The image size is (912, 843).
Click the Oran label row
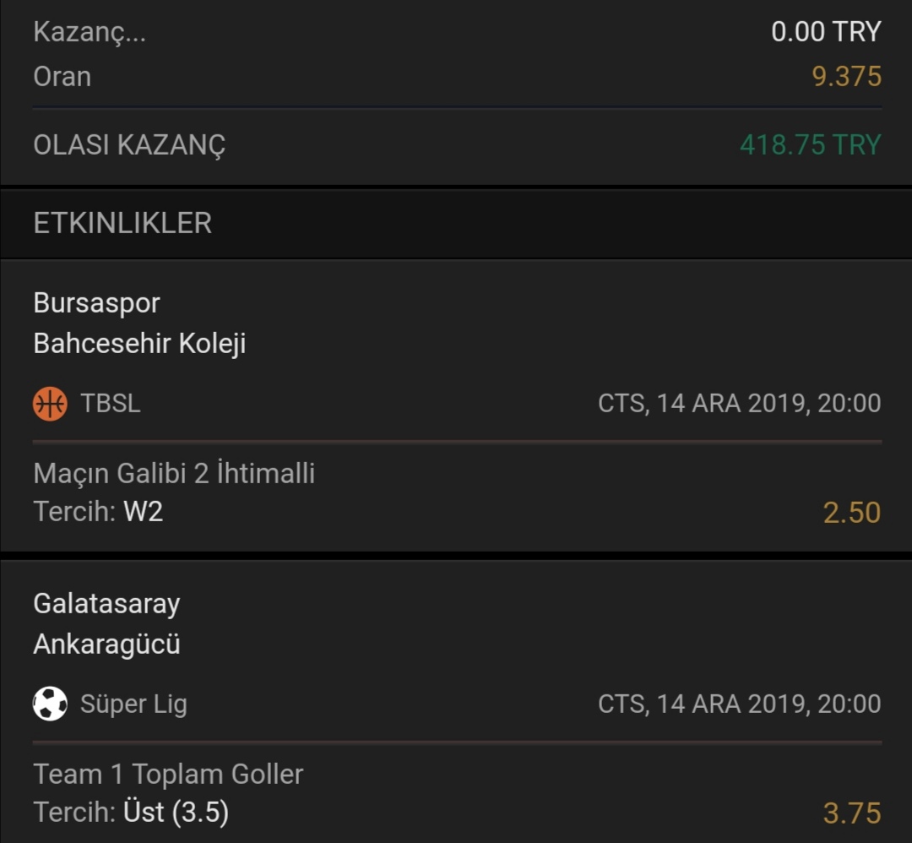(x=457, y=76)
